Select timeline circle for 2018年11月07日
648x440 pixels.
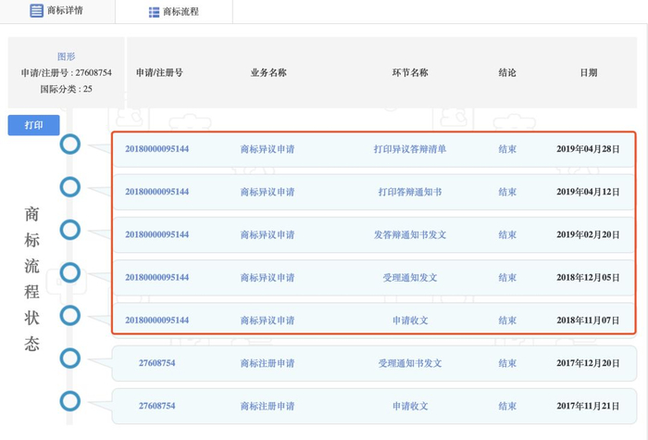tap(70, 315)
